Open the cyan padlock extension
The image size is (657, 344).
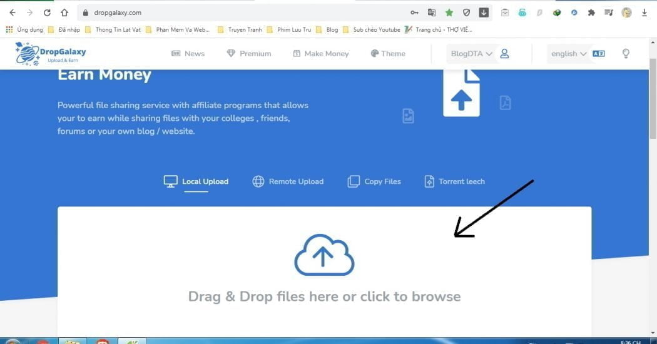tap(522, 13)
